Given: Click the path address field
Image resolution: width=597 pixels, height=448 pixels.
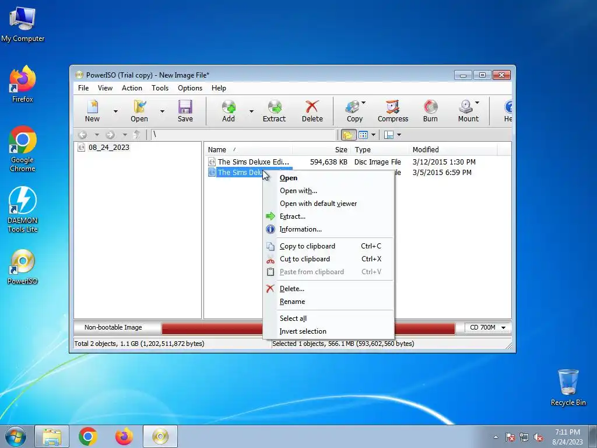Looking at the screenshot, I should click(243, 135).
